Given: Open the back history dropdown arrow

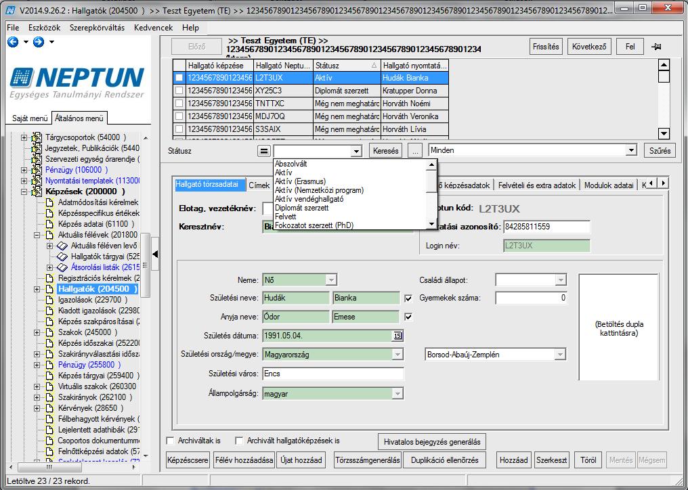Looking at the screenshot, I should tap(26, 42).
